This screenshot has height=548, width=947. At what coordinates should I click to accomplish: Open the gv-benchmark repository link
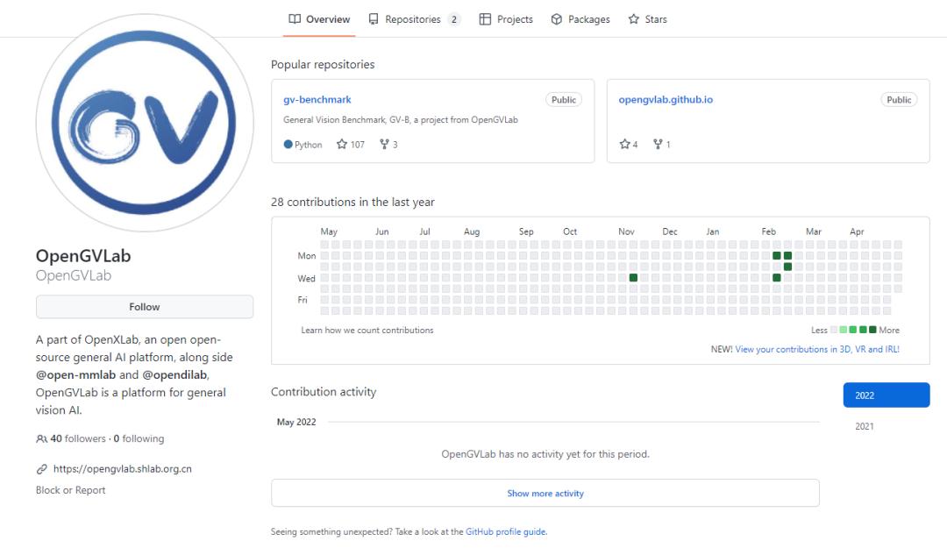[x=317, y=100]
